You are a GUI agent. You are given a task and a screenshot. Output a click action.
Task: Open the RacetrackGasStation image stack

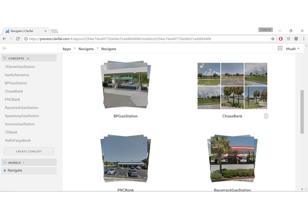tap(232, 158)
